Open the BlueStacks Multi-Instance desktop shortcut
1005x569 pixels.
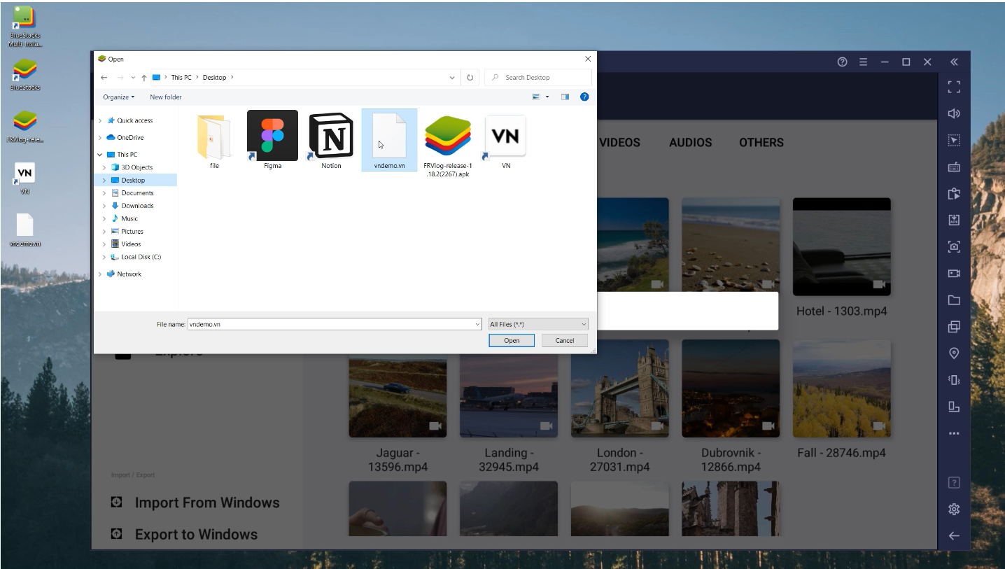(x=24, y=27)
